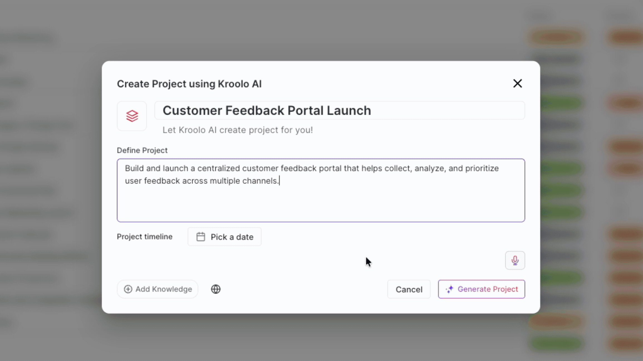The image size is (643, 361).
Task: Click Generate Project button
Action: coord(482,289)
